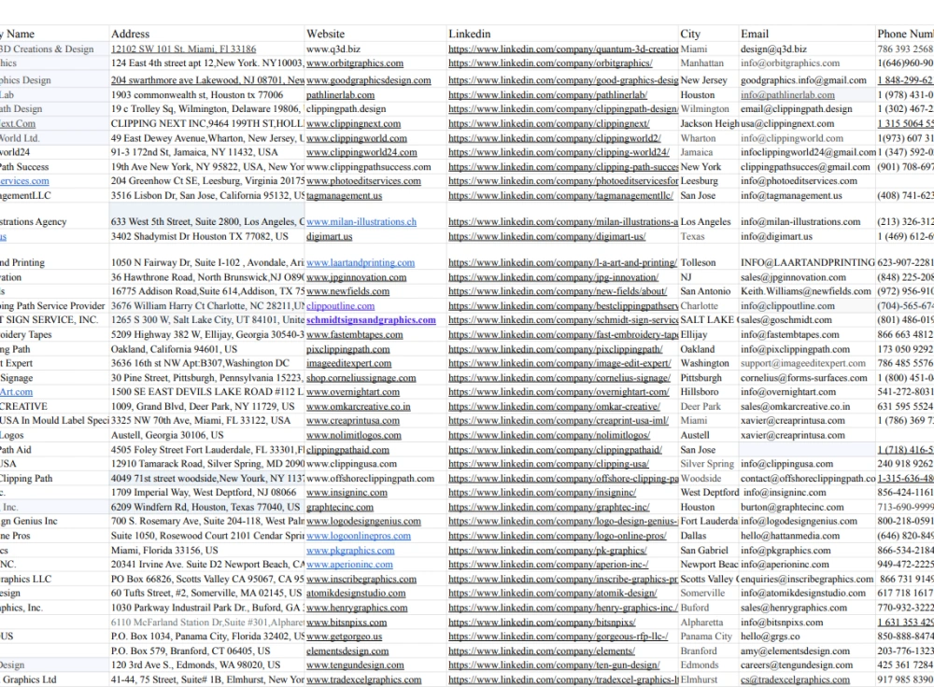Select the city cell 'Alpharetta'

click(x=709, y=622)
